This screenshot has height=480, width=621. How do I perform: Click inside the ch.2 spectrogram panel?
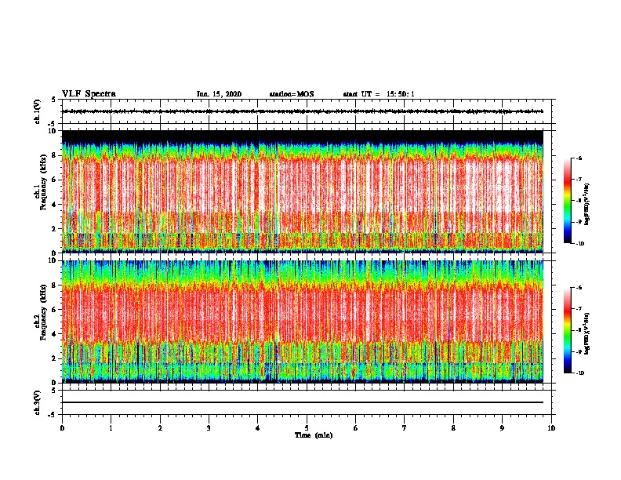tap(303, 322)
